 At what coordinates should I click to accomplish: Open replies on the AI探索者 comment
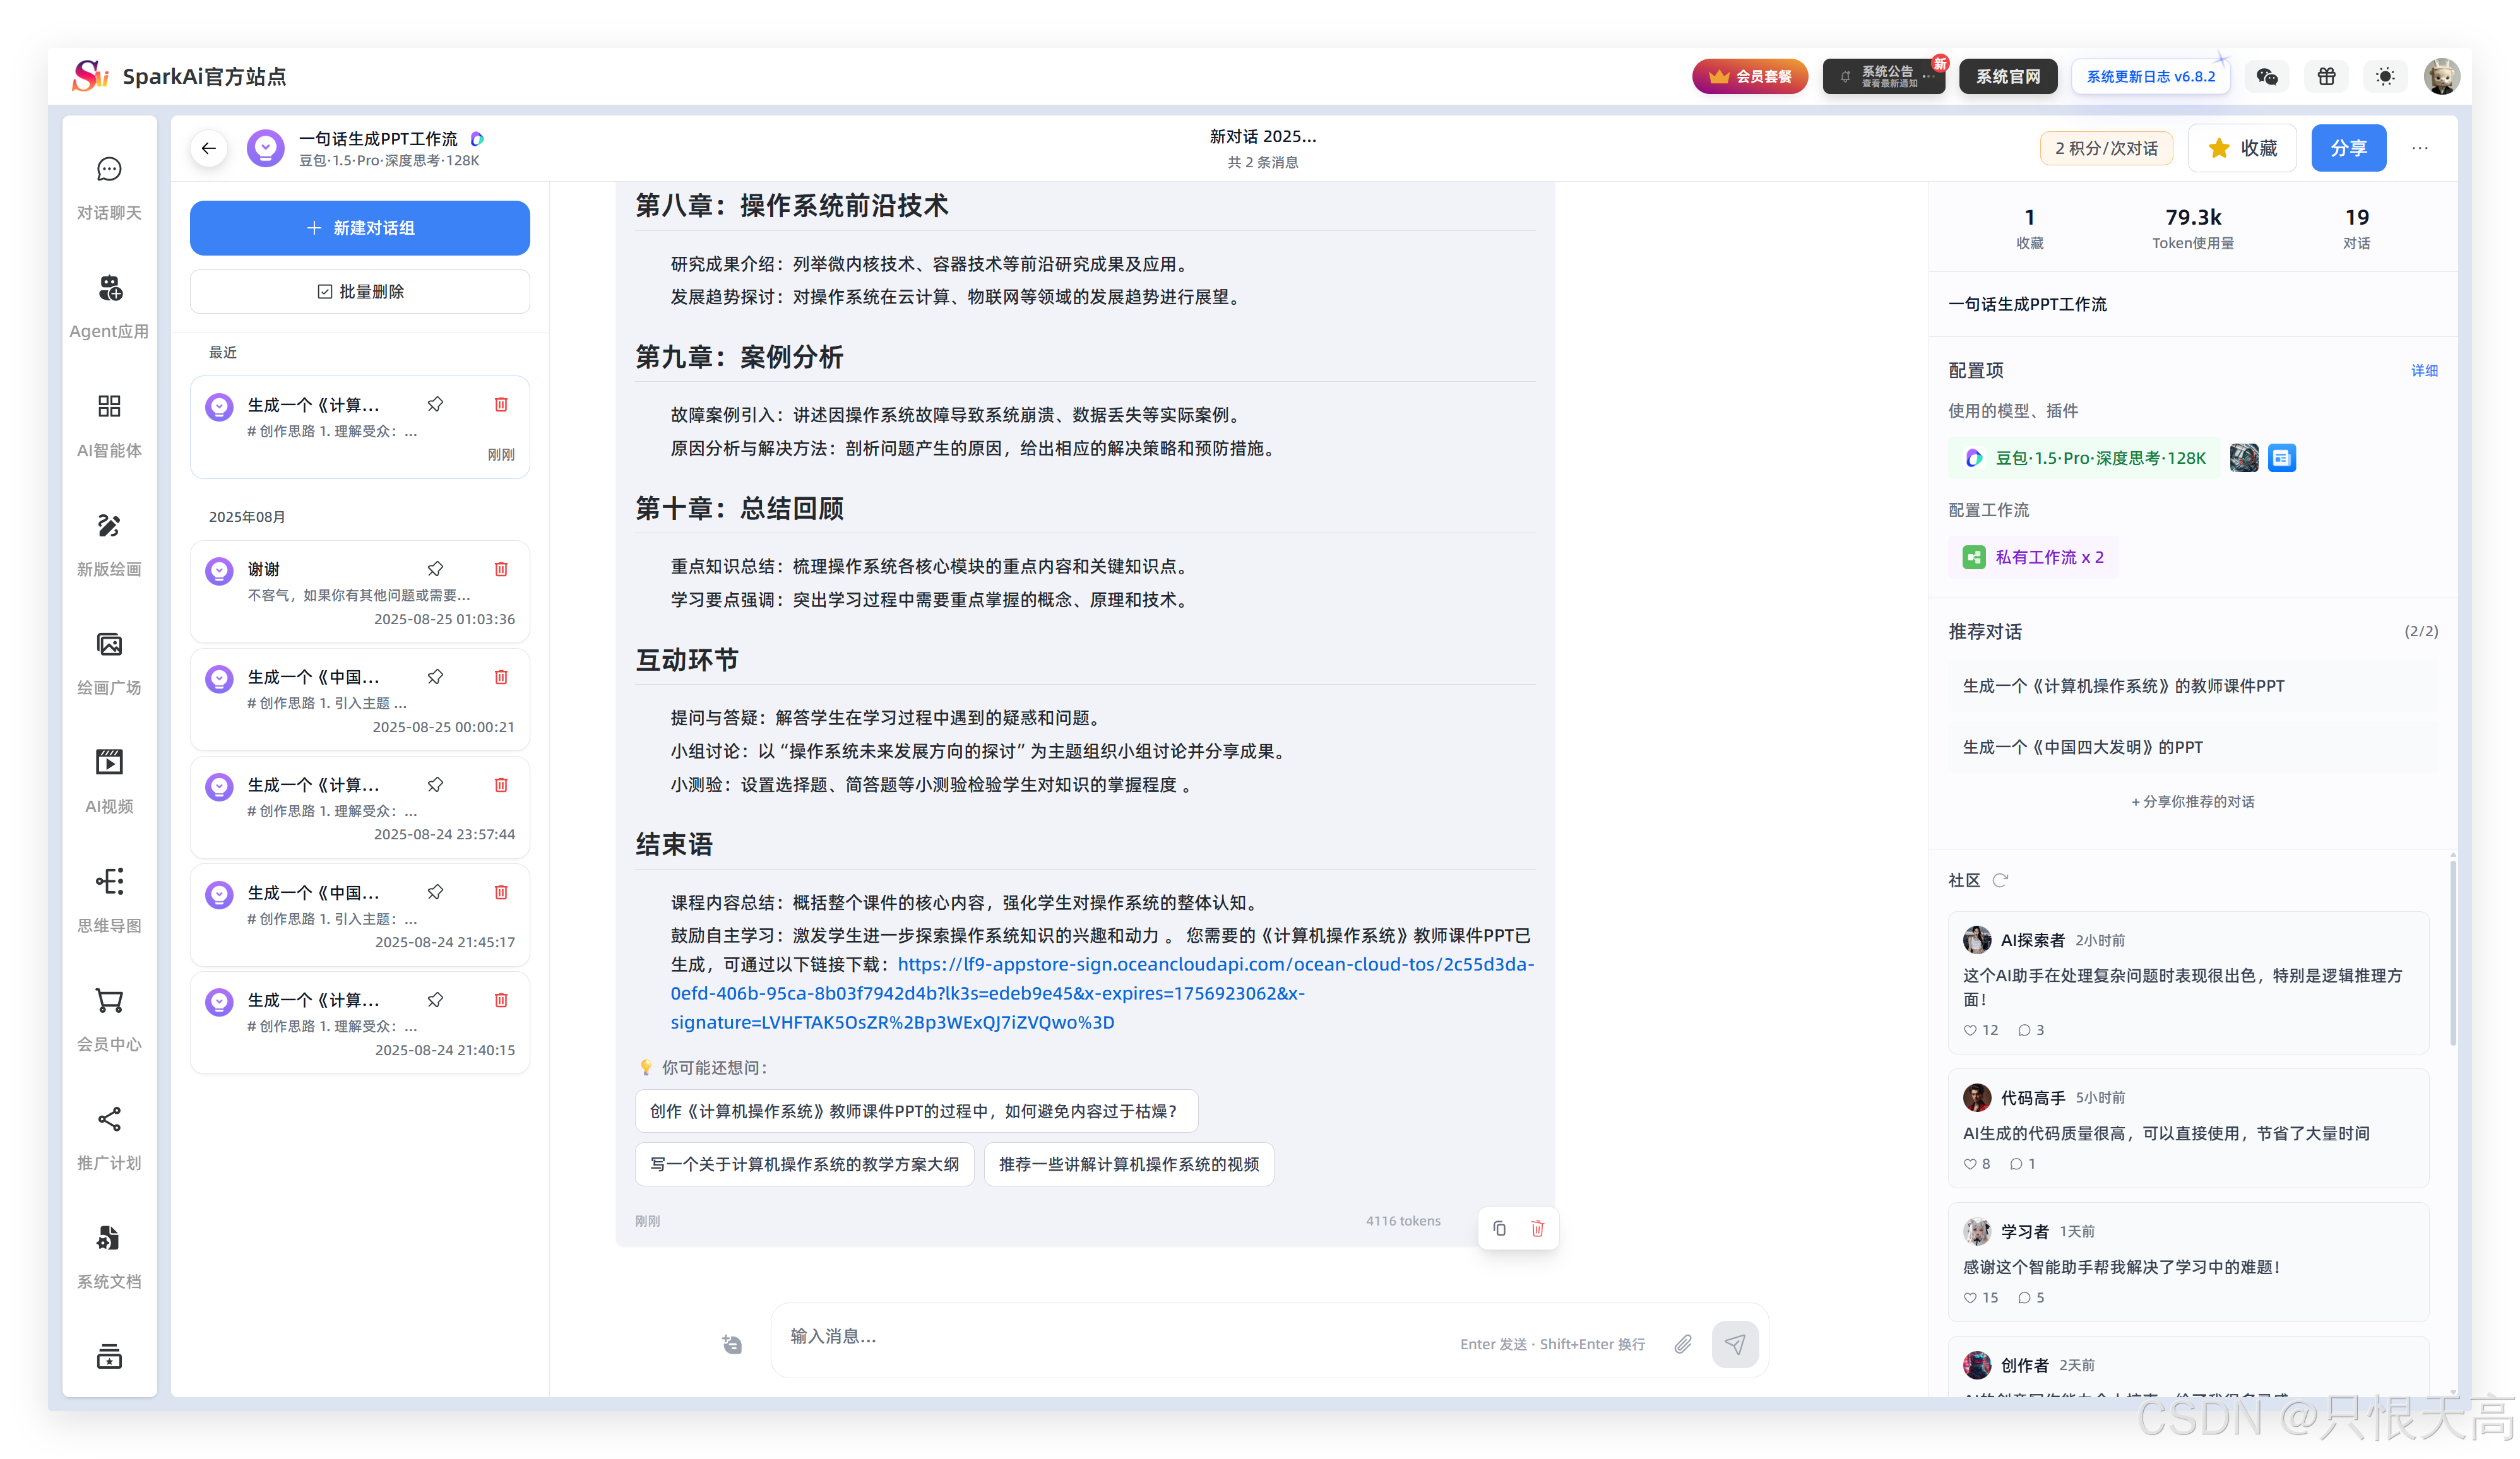coord(2031,1030)
